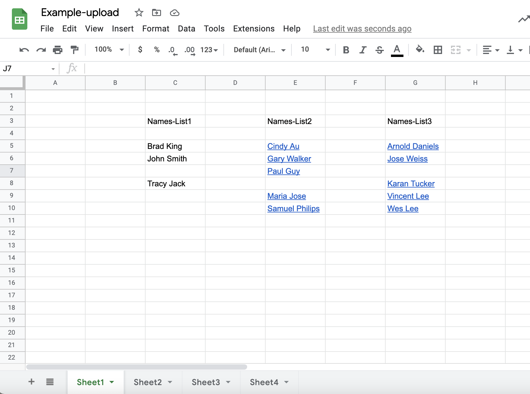Select the paint format tool
The image size is (530, 394).
tap(74, 50)
